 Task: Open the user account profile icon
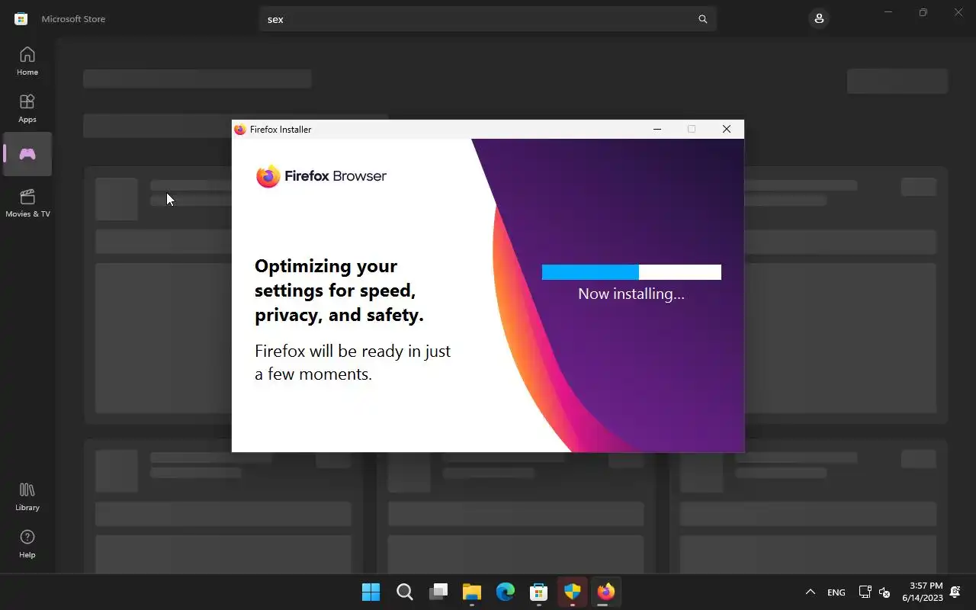coord(819,18)
